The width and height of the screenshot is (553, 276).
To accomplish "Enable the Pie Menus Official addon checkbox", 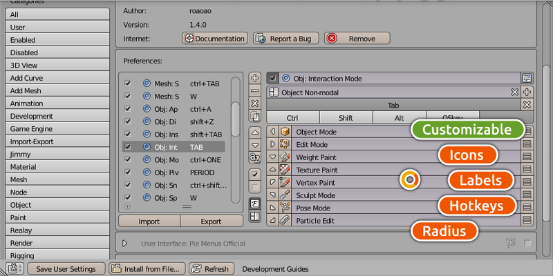I will pyautogui.click(x=527, y=243).
